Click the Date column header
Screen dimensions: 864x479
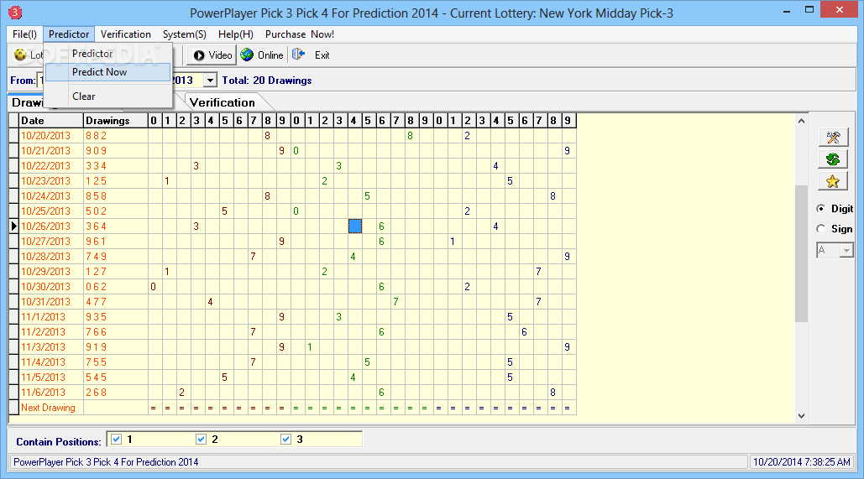pos(51,121)
